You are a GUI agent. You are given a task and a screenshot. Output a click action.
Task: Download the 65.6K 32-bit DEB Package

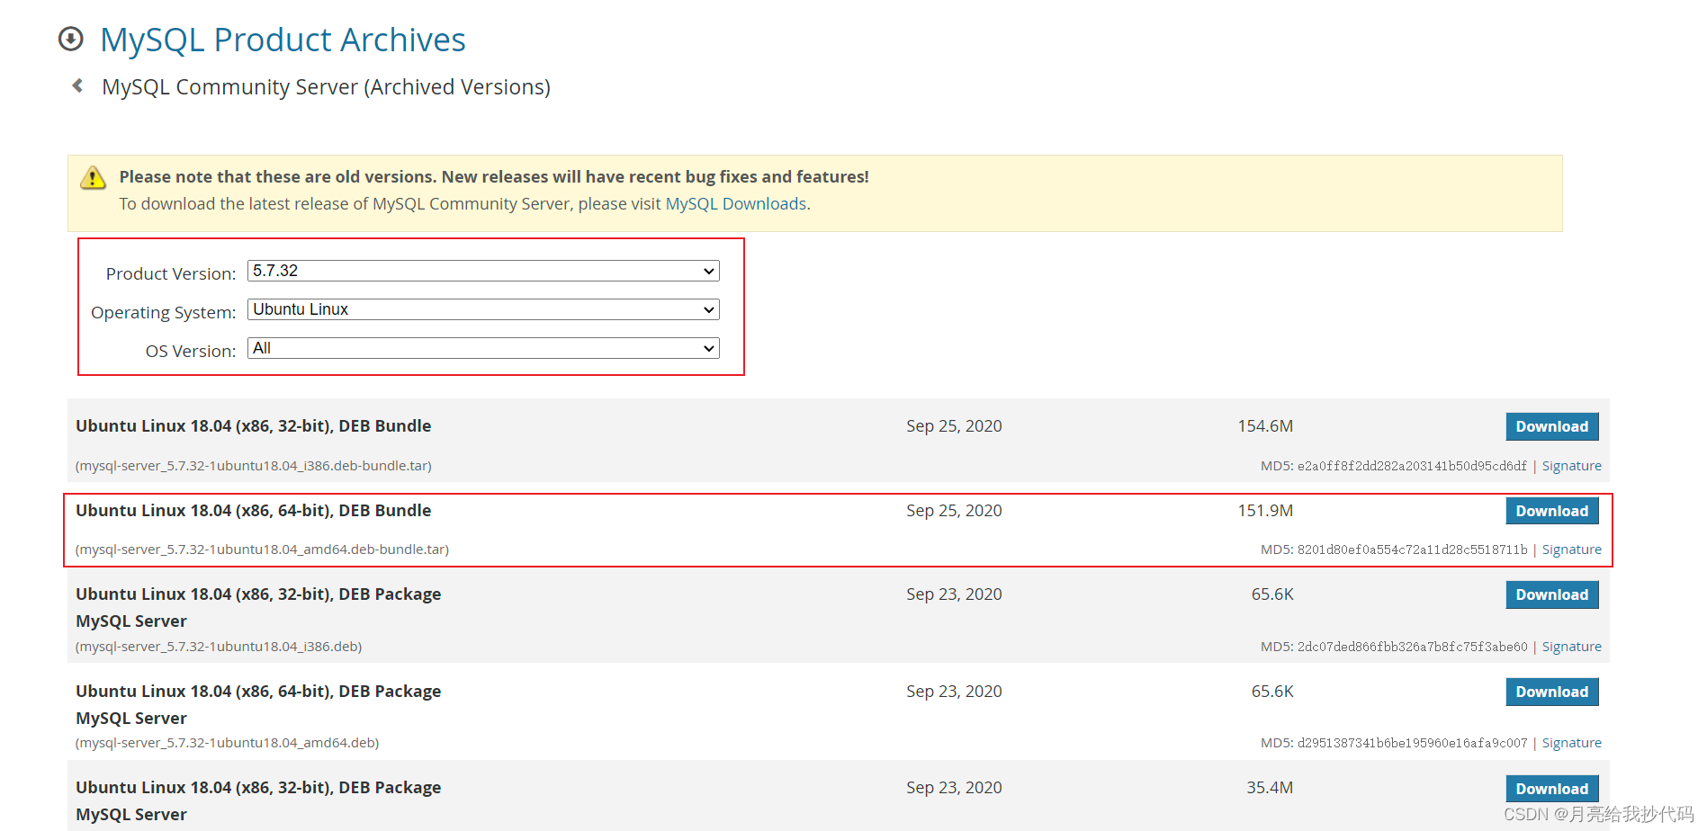coord(1552,594)
